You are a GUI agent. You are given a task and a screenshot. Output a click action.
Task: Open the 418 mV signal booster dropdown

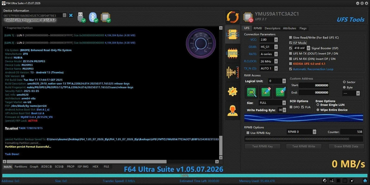coord(308,48)
